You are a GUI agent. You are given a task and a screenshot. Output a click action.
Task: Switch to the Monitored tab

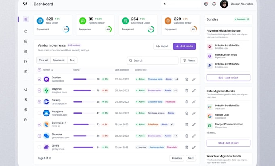[x=59, y=60]
